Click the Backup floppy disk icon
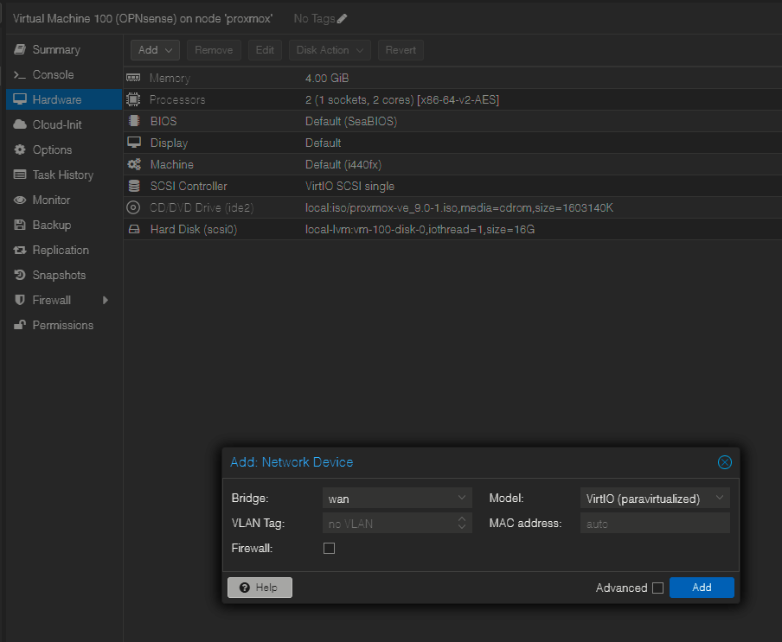 [x=20, y=225]
